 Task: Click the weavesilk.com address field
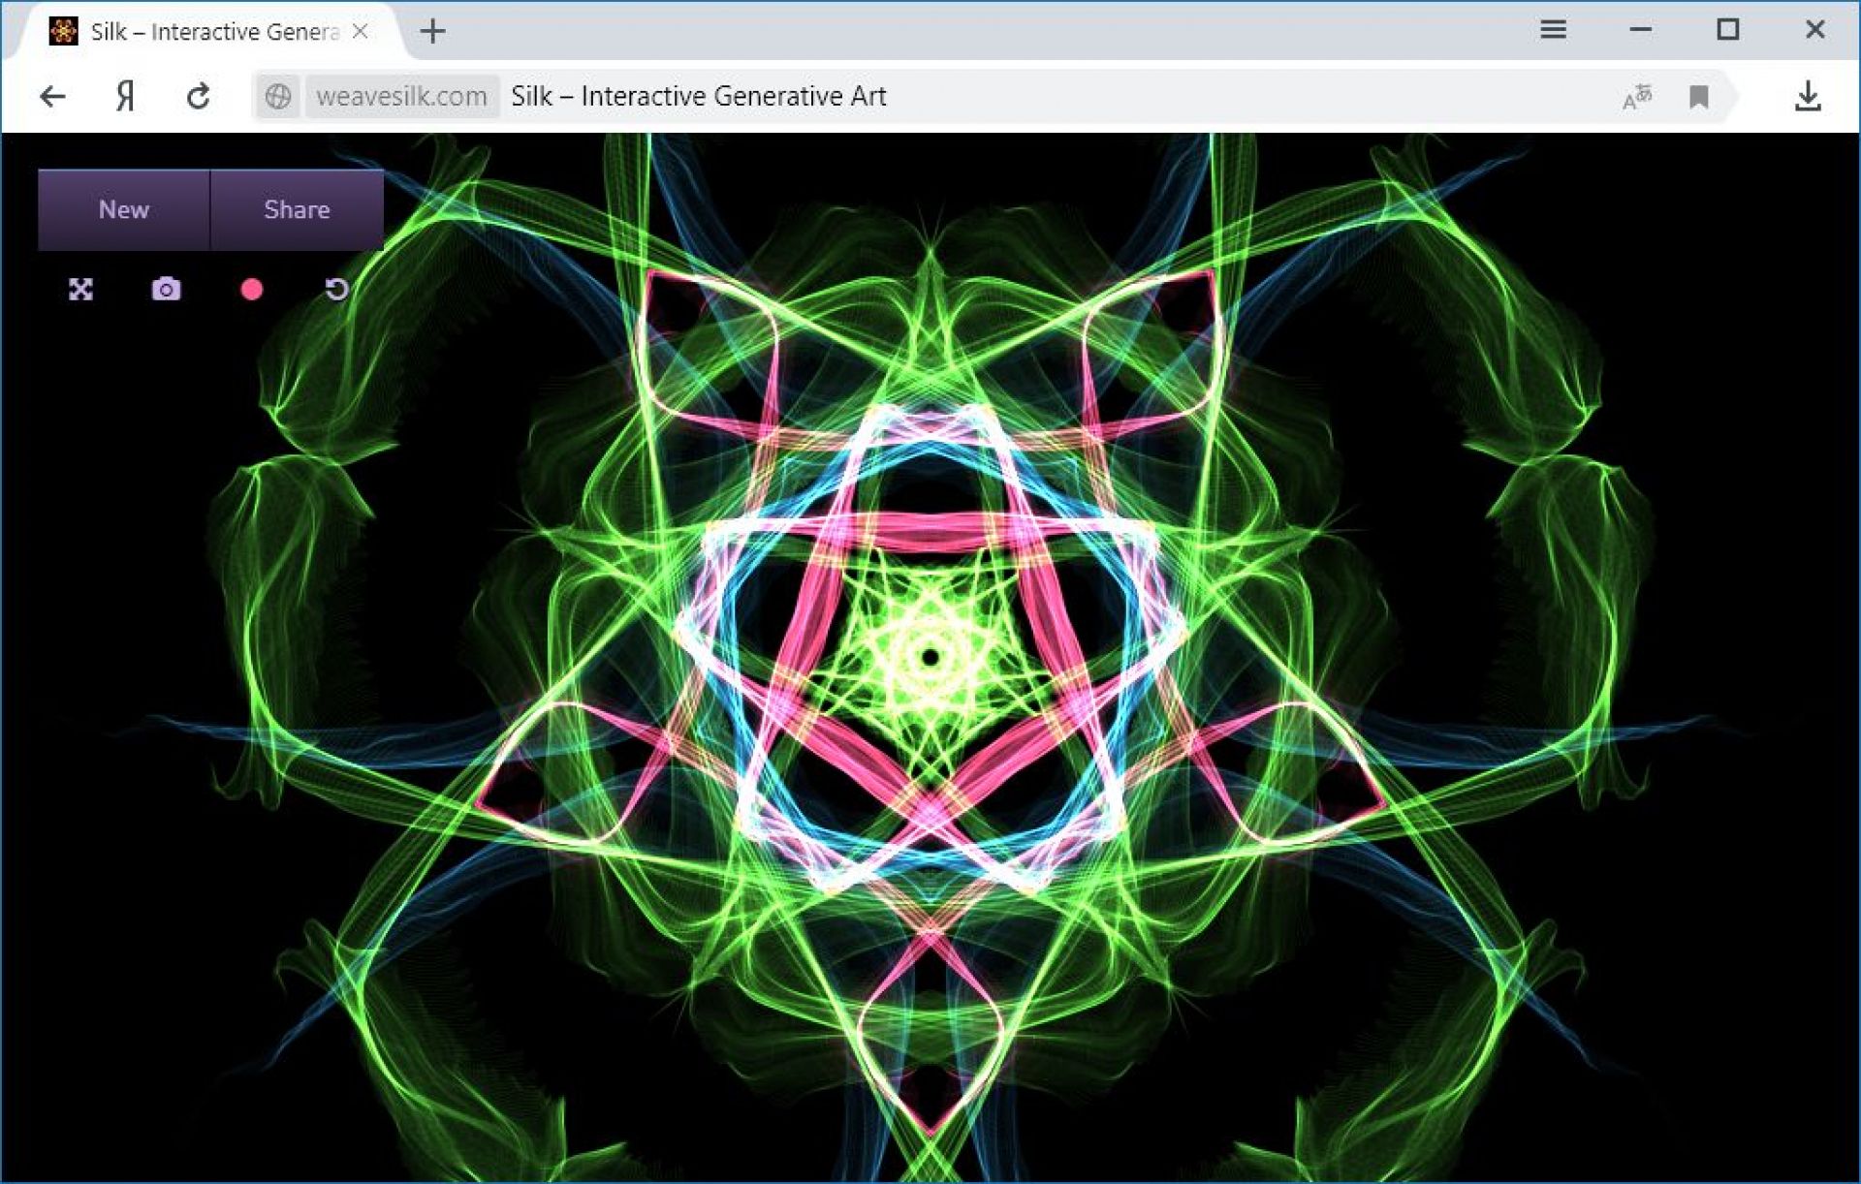(x=401, y=96)
